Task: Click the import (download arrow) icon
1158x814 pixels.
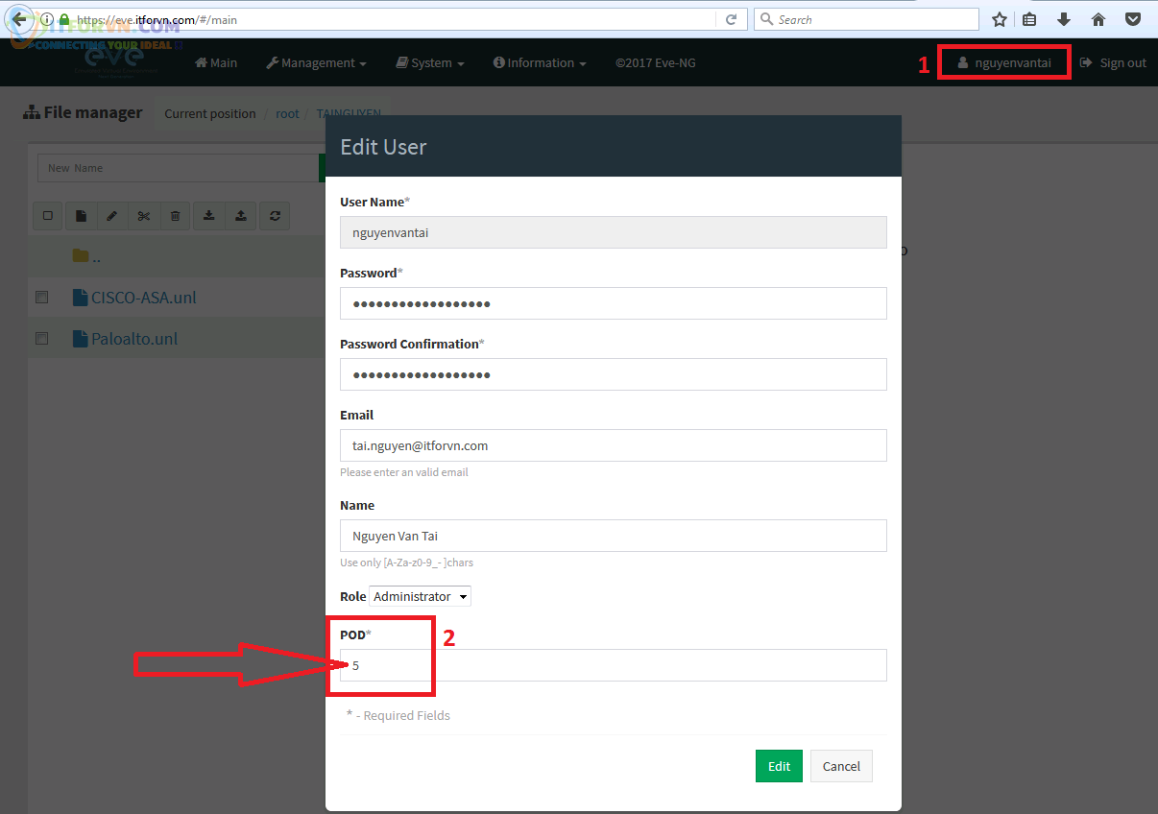Action: tap(208, 216)
